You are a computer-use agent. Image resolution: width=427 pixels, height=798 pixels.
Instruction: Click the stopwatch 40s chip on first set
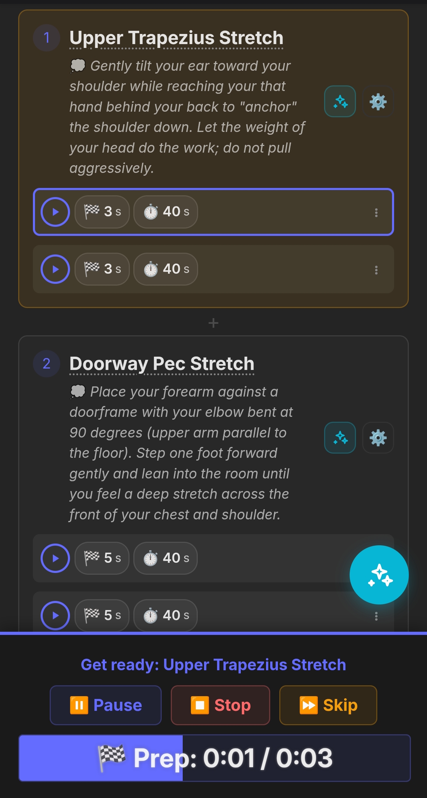click(x=165, y=212)
